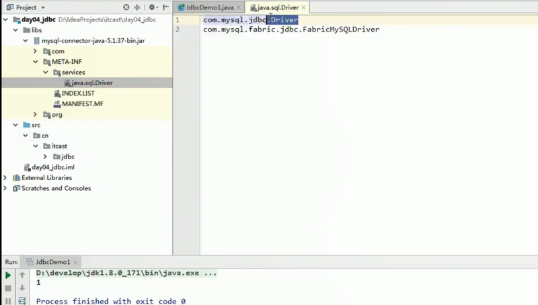Toggle soft-wrap icon in Run console

point(22,301)
